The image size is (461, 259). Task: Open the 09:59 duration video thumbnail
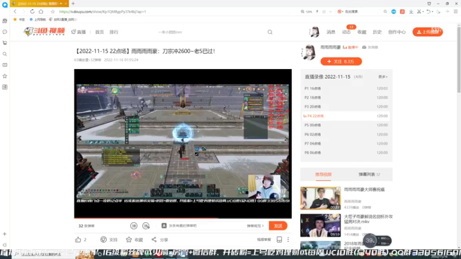(x=320, y=225)
